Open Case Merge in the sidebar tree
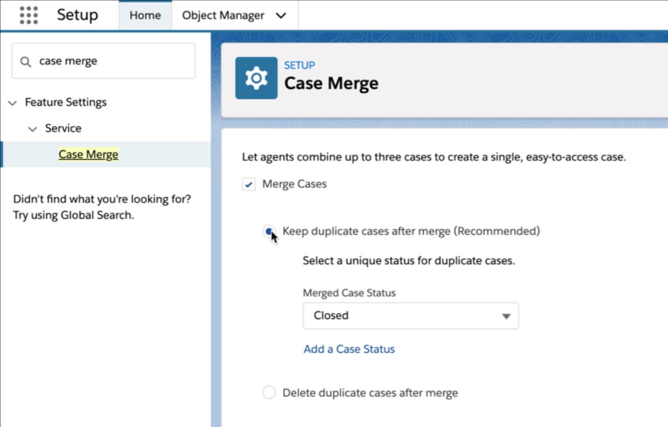668x427 pixels. pos(89,154)
